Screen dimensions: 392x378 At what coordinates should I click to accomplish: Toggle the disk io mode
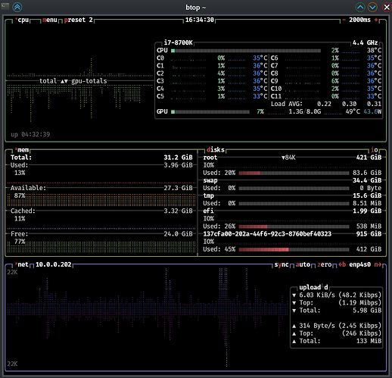tap(375, 150)
